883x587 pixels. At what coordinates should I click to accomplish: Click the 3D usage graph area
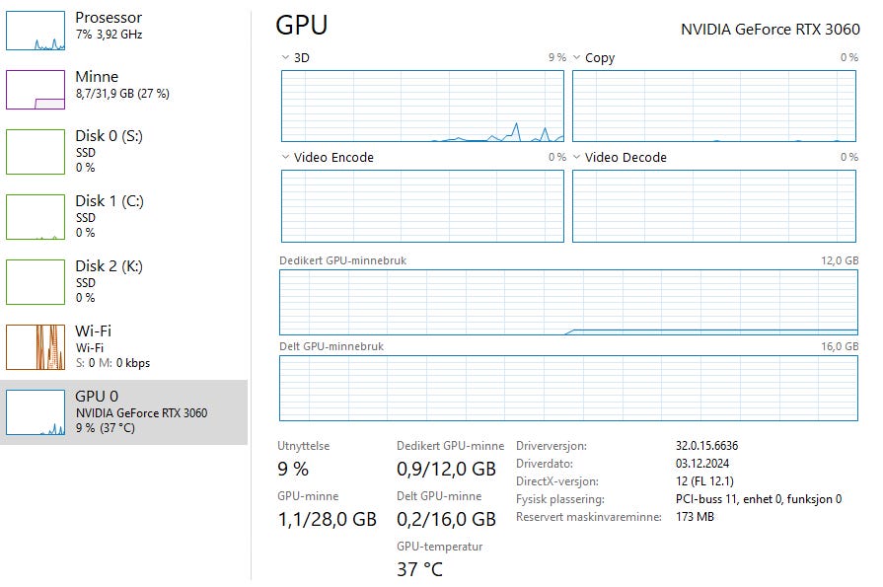pyautogui.click(x=422, y=107)
